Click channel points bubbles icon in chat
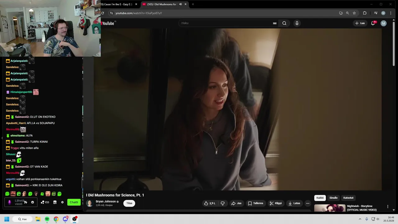The width and height of the screenshot is (398, 224). pyautogui.click(x=43, y=202)
